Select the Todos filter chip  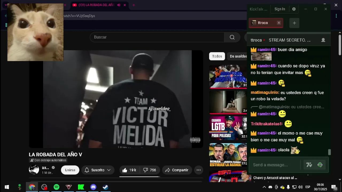pyautogui.click(x=217, y=56)
